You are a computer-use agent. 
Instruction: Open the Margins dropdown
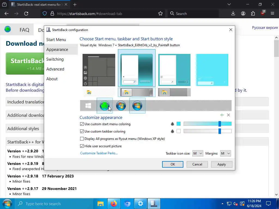coord(225,153)
